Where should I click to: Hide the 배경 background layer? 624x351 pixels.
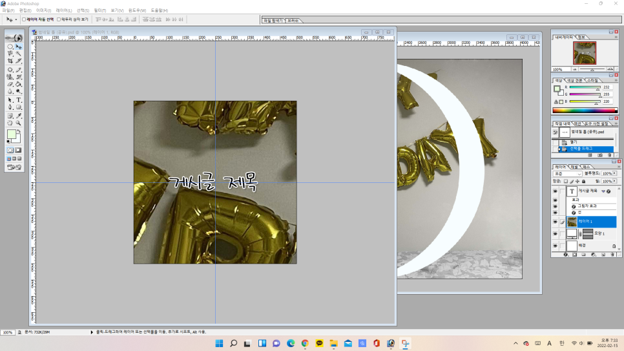point(555,246)
